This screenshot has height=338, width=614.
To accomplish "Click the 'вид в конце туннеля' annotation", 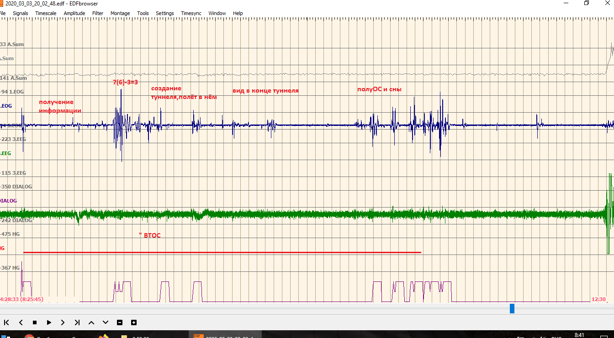I will pyautogui.click(x=265, y=91).
